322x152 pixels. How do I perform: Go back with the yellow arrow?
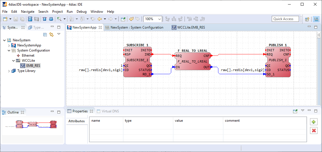[x=100, y=19]
